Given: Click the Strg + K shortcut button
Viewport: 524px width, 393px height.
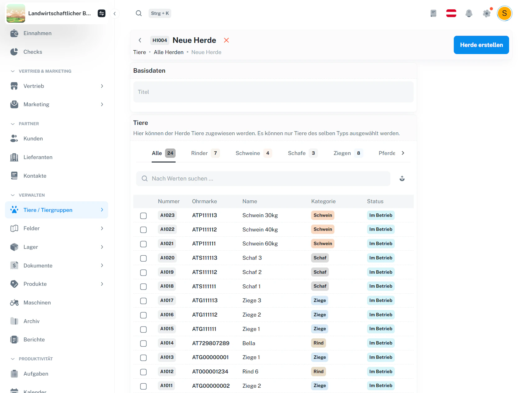Looking at the screenshot, I should tap(160, 13).
